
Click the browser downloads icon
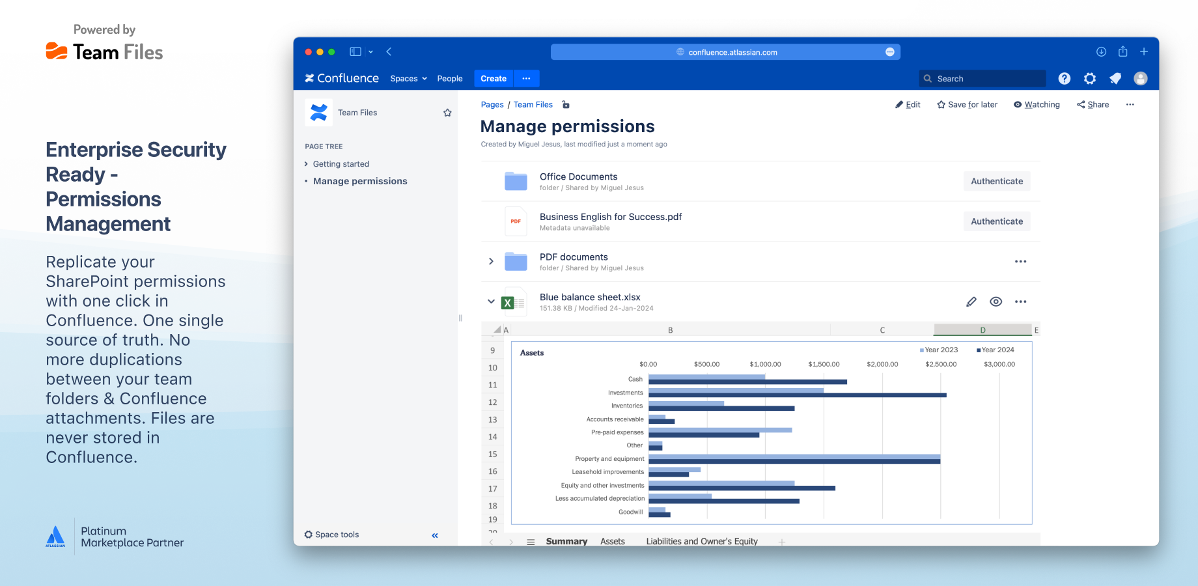click(1101, 51)
